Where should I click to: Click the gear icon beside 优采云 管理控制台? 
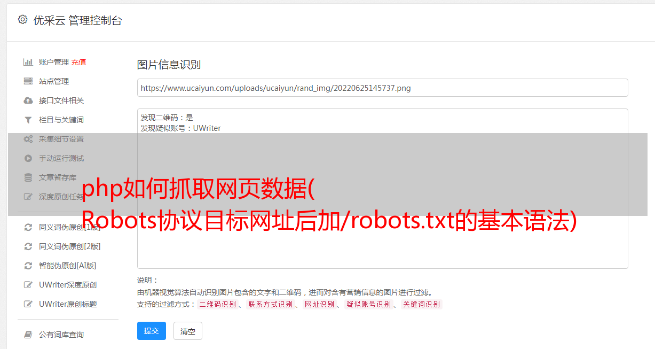point(22,20)
